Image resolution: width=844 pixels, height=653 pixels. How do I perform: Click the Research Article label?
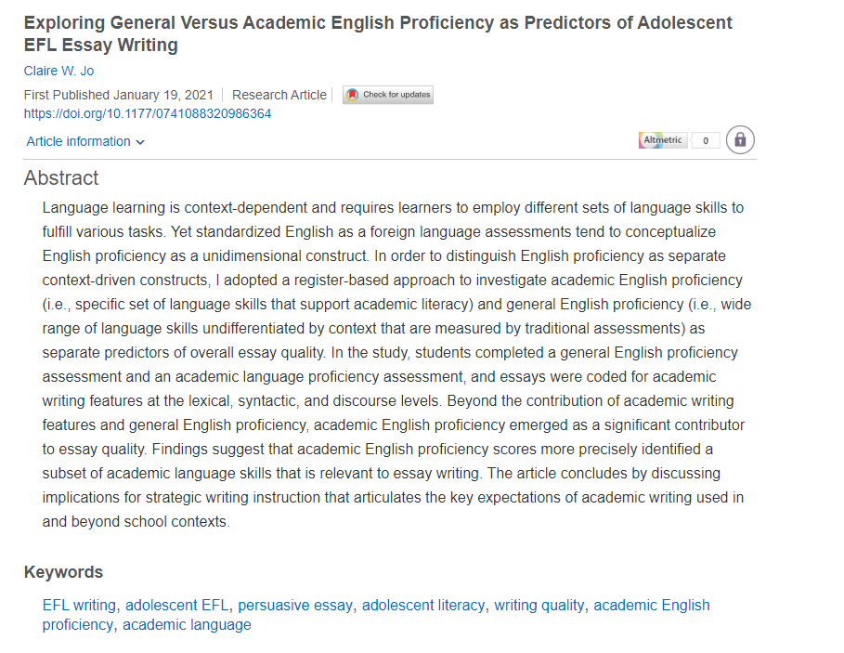point(279,95)
